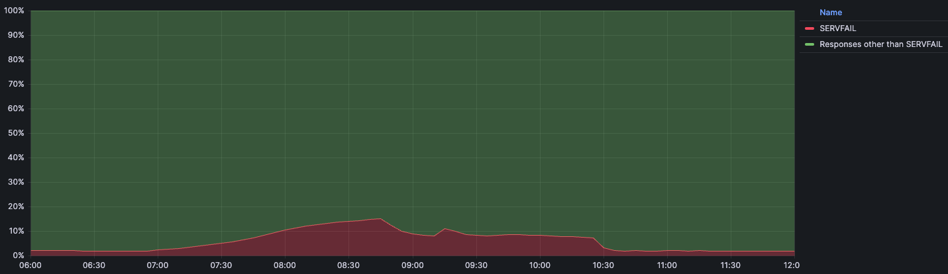This screenshot has width=948, height=274.
Task: Click the 60% y-axis label
Action: pos(16,109)
